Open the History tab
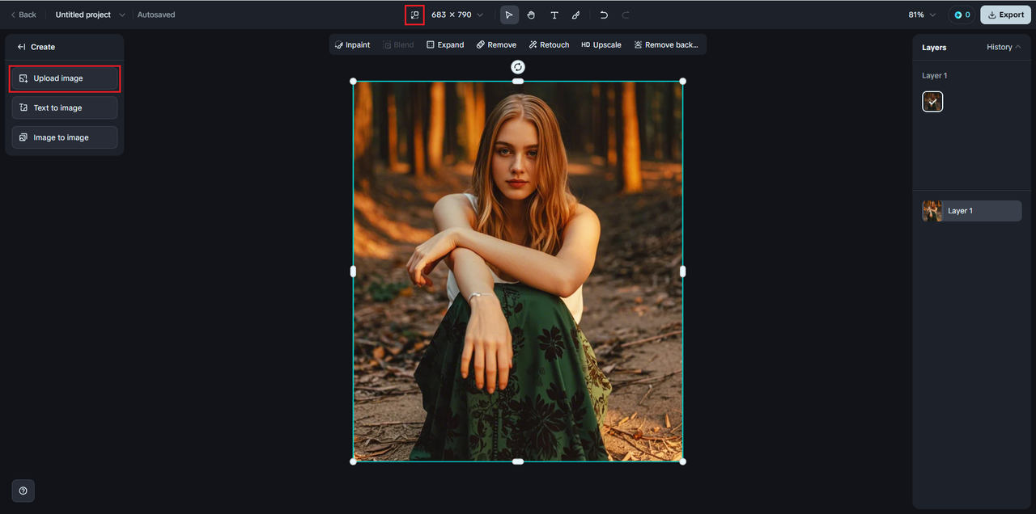This screenshot has height=514, width=1036. pos(1004,47)
